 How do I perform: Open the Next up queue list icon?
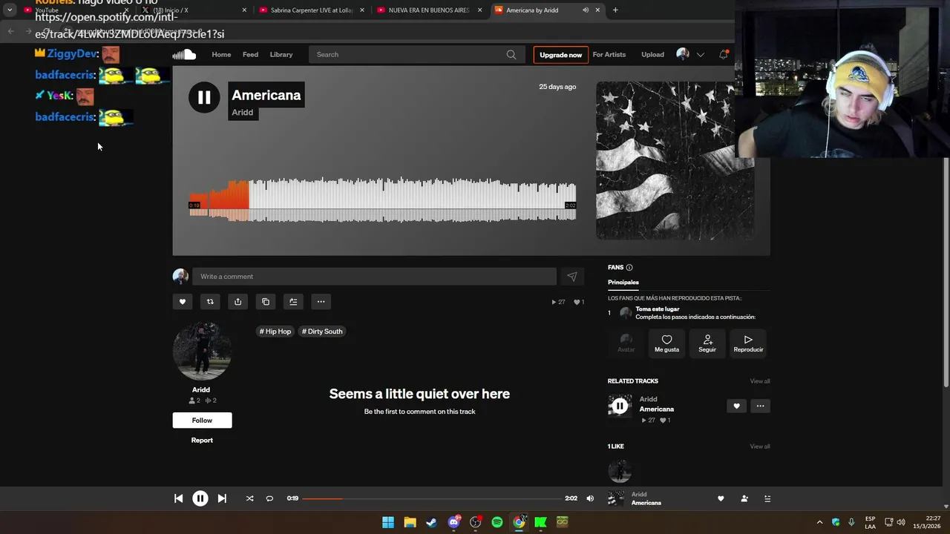coord(767,499)
